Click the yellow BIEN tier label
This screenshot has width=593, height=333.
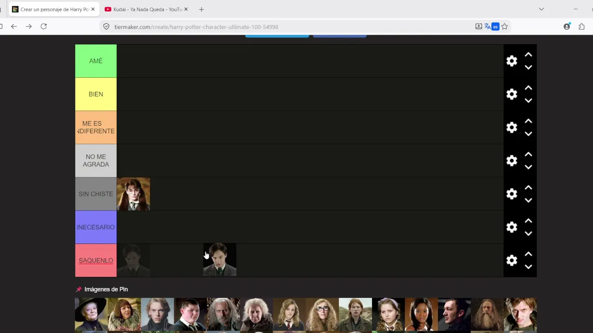point(96,94)
